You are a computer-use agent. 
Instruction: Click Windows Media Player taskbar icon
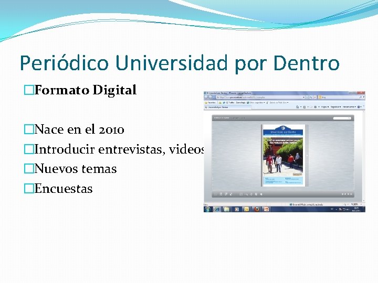pos(237,209)
